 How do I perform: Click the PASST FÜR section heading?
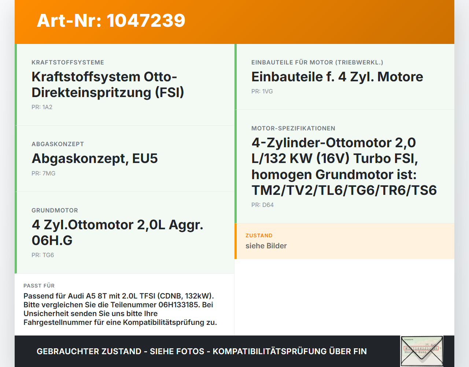coord(39,286)
